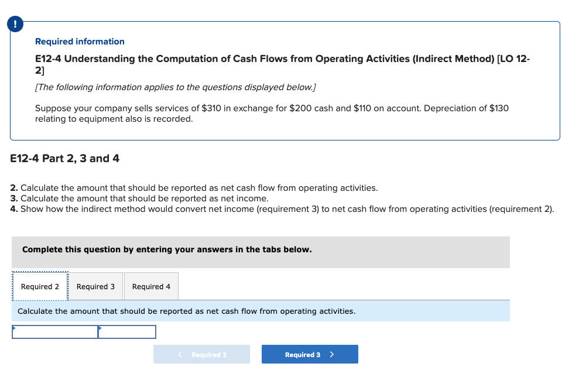Screen dimensions: 579x377
Task: Select requirement 4 text about indirect method
Action: pos(282,209)
